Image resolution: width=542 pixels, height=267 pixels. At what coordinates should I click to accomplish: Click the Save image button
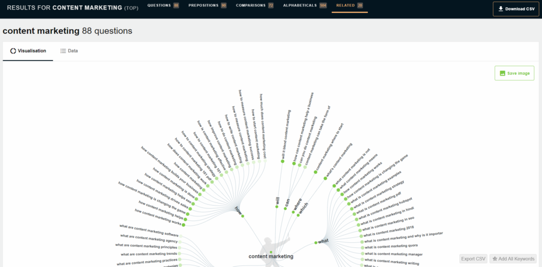[514, 73]
